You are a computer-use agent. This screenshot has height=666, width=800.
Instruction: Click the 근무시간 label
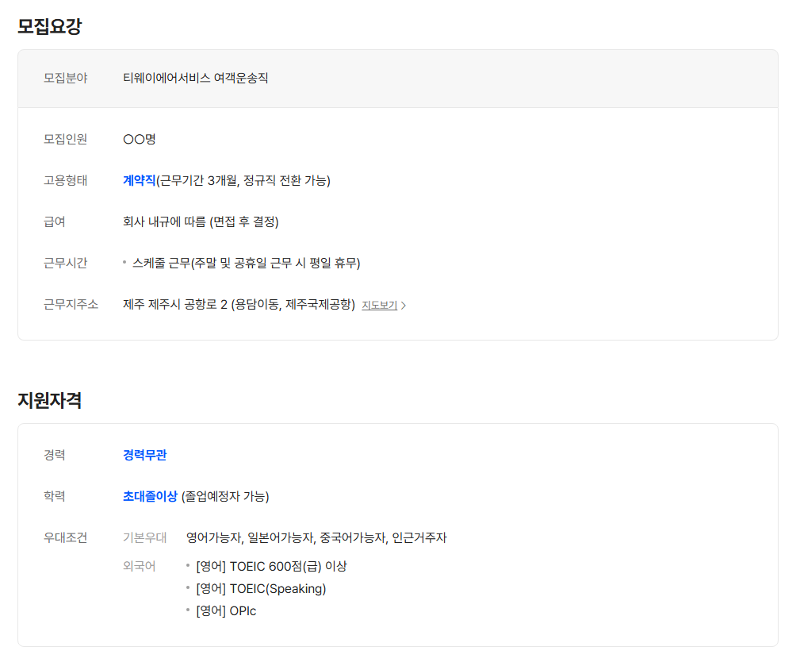65,263
